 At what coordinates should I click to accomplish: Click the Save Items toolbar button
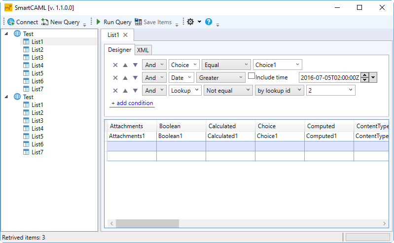click(x=153, y=22)
